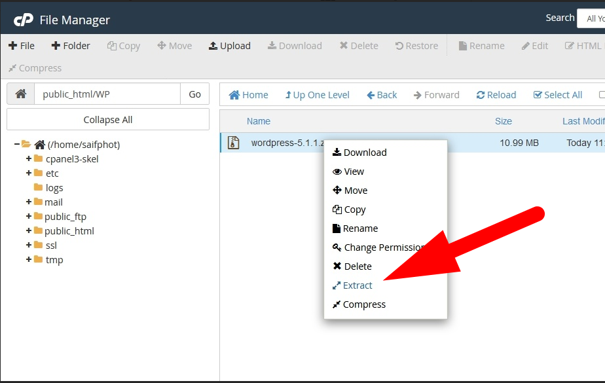
Task: Click Select All
Action: point(558,95)
